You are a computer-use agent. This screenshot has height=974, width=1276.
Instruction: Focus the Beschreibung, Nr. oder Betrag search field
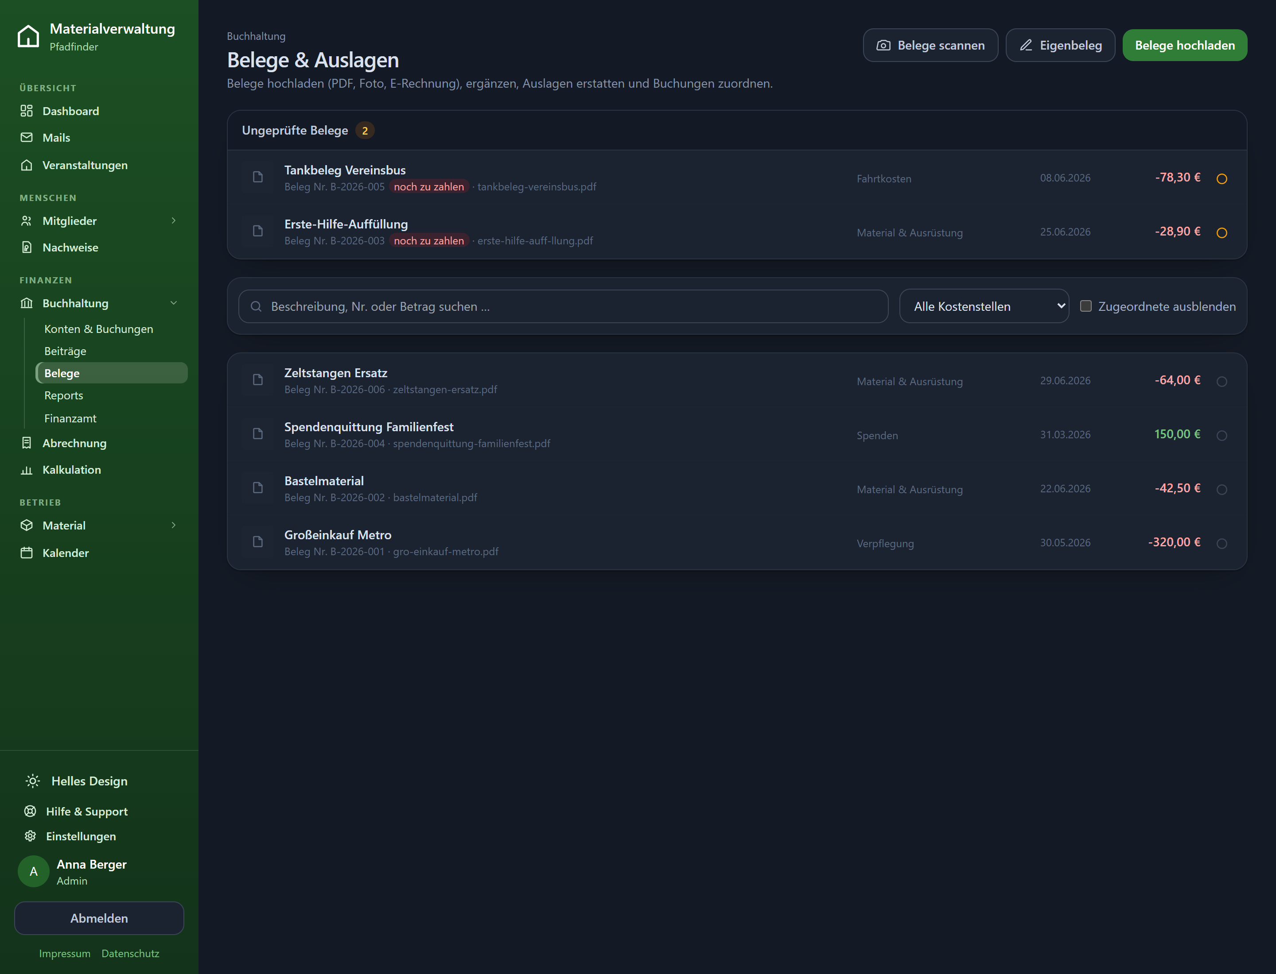click(563, 306)
